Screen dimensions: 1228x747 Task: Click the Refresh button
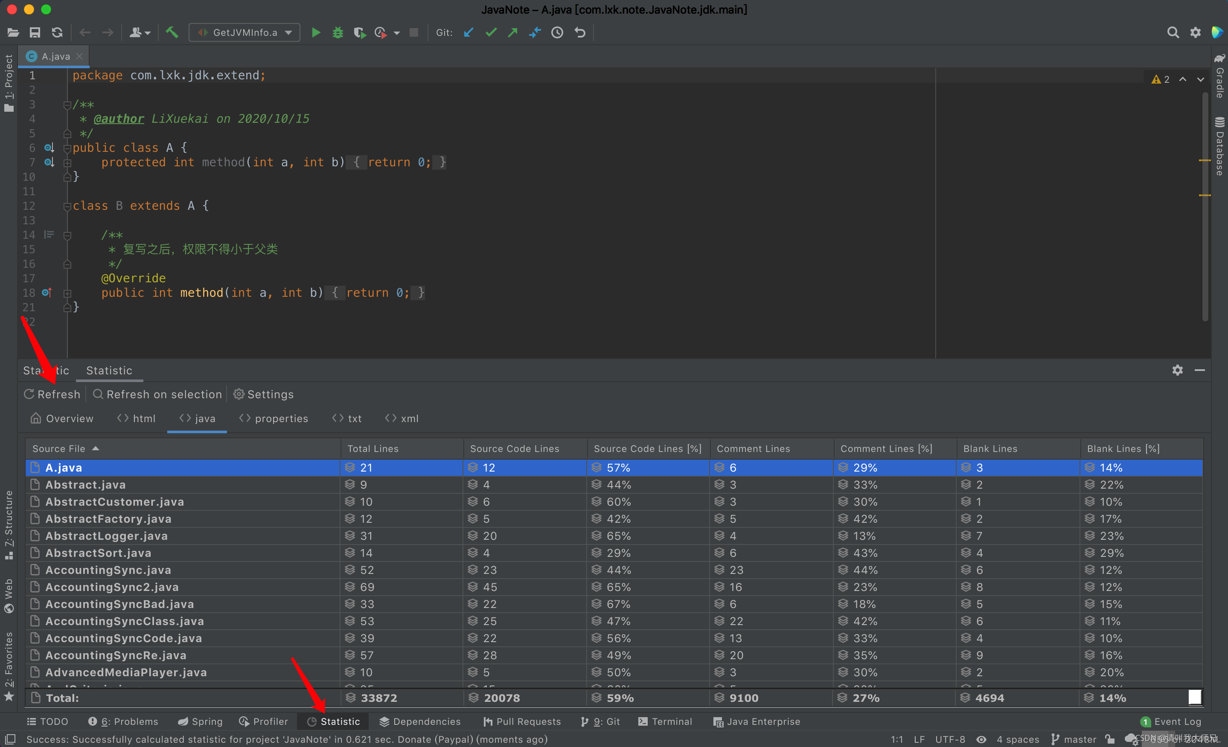(x=52, y=394)
